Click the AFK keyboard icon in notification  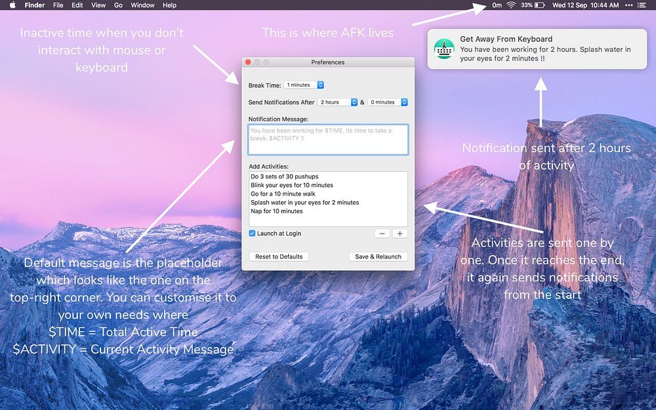point(444,49)
